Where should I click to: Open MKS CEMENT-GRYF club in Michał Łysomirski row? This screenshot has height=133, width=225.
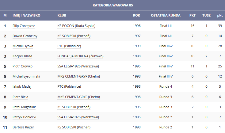click(x=79, y=76)
